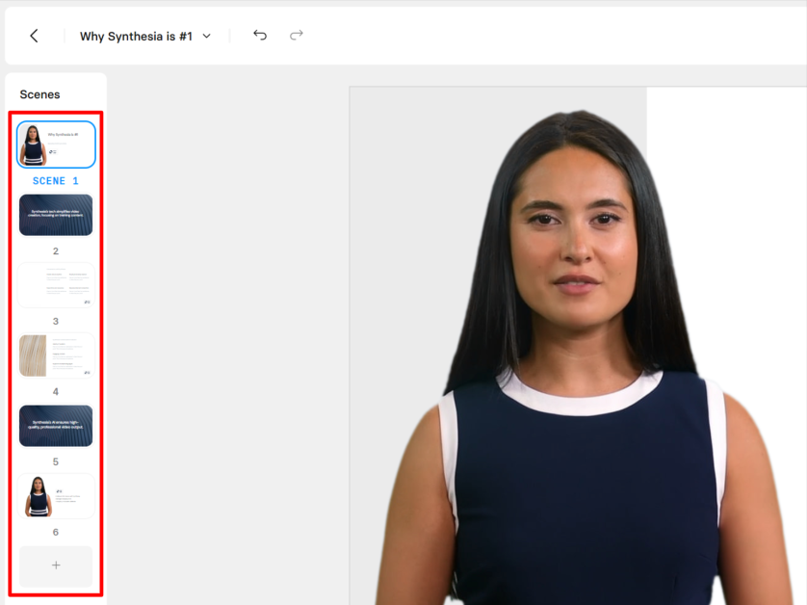Expand the project title dropdown chevron
The image size is (807, 605).
coord(207,37)
